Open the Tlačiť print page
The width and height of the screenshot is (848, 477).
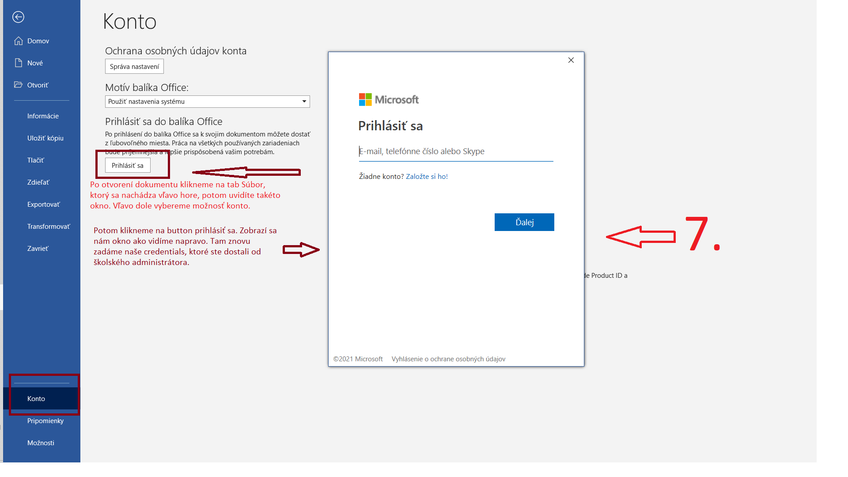click(x=42, y=160)
